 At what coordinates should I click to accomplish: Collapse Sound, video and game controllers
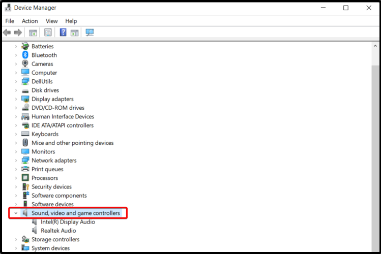16,213
